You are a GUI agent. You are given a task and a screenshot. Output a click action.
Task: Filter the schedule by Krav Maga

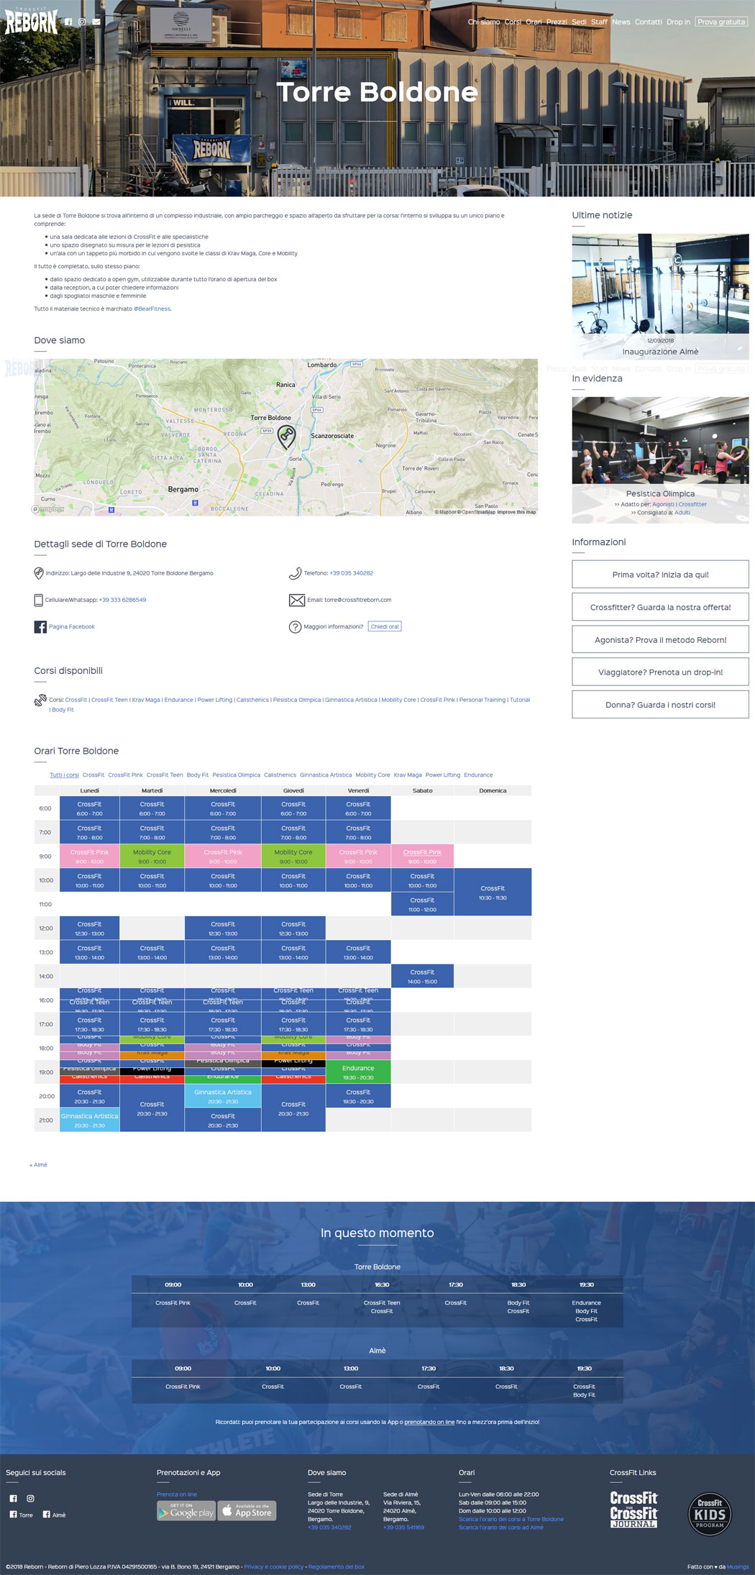click(x=408, y=775)
